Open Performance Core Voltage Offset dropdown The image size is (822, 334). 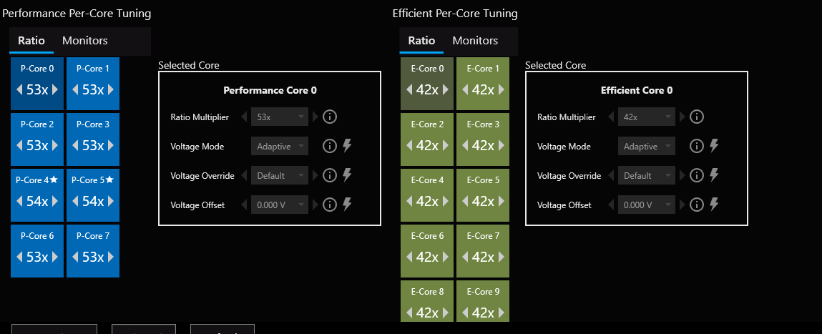click(x=280, y=205)
